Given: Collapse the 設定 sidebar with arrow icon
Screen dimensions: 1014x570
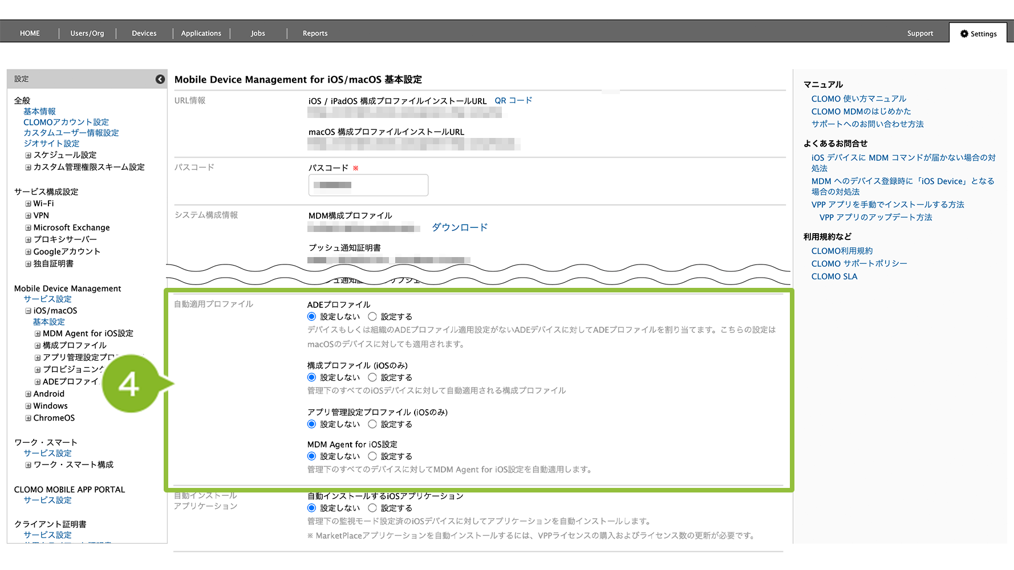Looking at the screenshot, I should click(x=160, y=79).
